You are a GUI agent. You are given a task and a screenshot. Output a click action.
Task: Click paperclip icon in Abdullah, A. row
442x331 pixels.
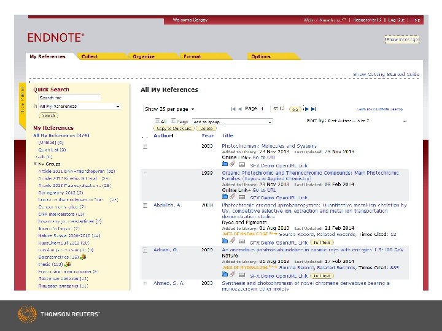[232, 241]
